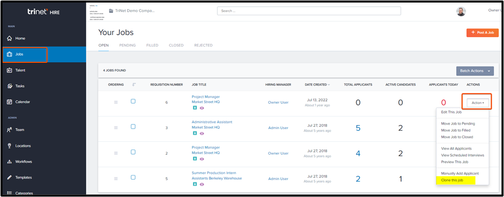Open Summer Production Intern job link
504x197 pixels.
pos(214,173)
